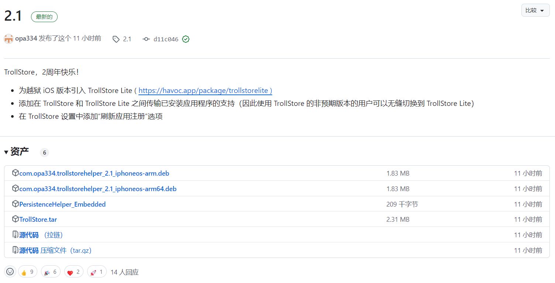Click the green verified check icon
Viewport: 555px width, 283px height.
point(186,39)
